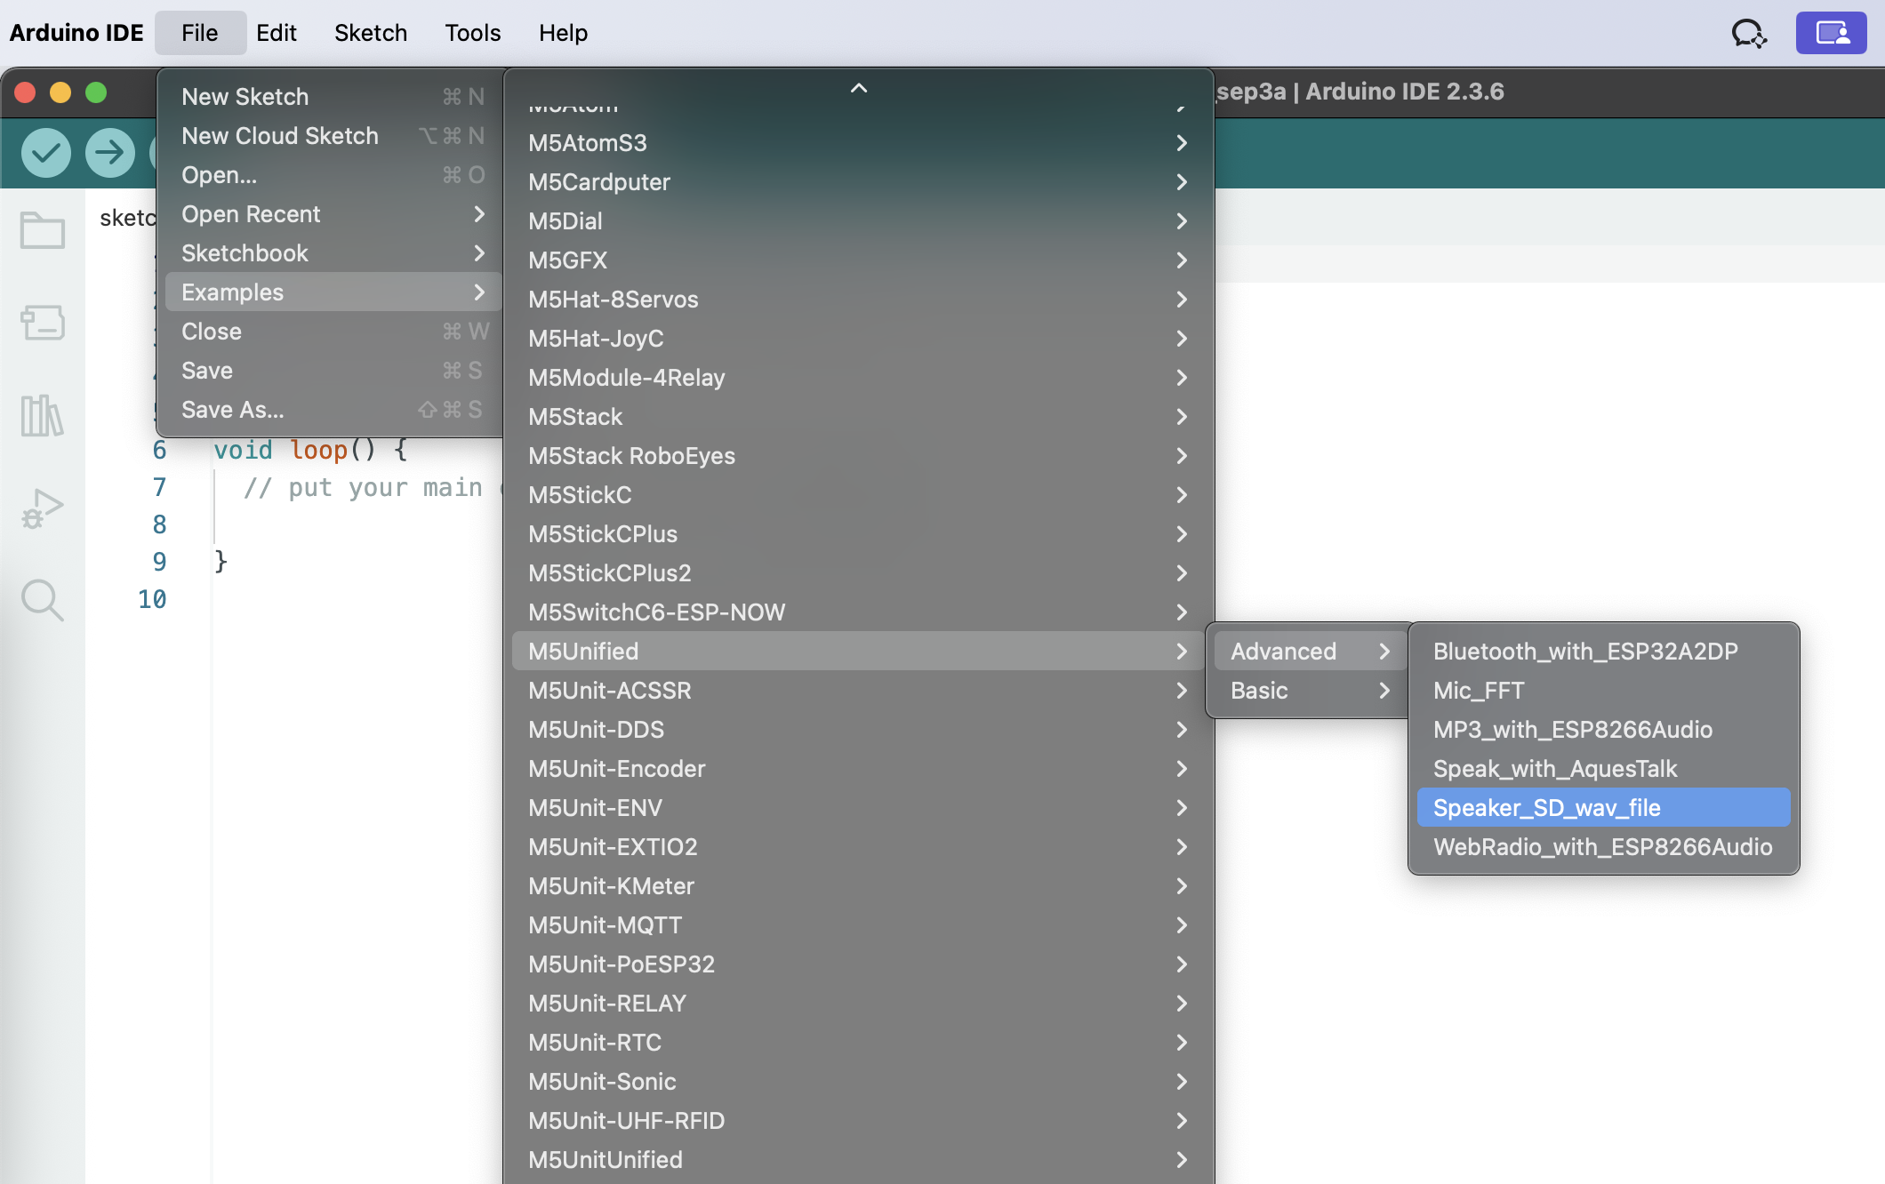Open the Boards Manager sidebar icon
1885x1184 pixels.
[x=43, y=322]
